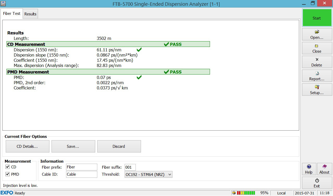Open the Setup configuration icon button
Viewport: 333px width, 196px height.
click(x=317, y=90)
